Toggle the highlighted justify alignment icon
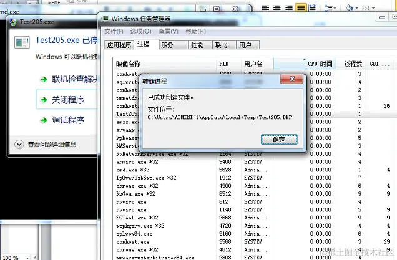397x260 pixels. point(301,8)
